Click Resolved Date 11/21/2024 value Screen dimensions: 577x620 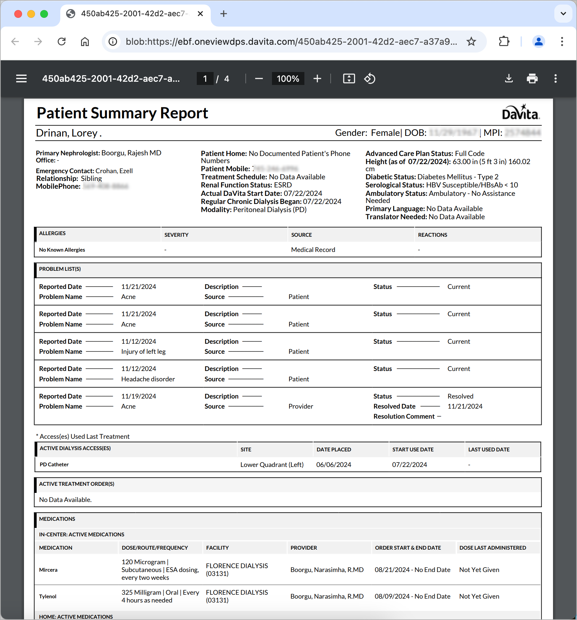click(465, 406)
